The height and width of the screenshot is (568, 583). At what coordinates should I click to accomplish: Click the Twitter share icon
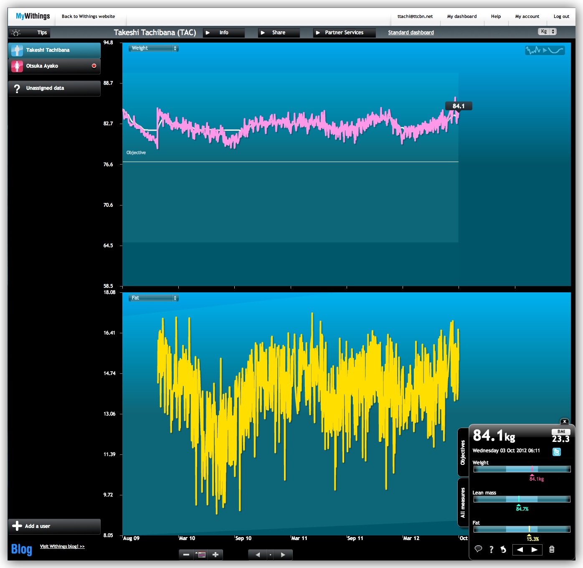pyautogui.click(x=556, y=451)
